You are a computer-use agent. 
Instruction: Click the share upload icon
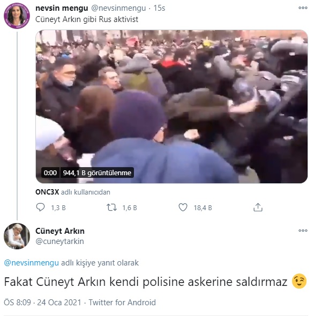pyautogui.click(x=258, y=207)
